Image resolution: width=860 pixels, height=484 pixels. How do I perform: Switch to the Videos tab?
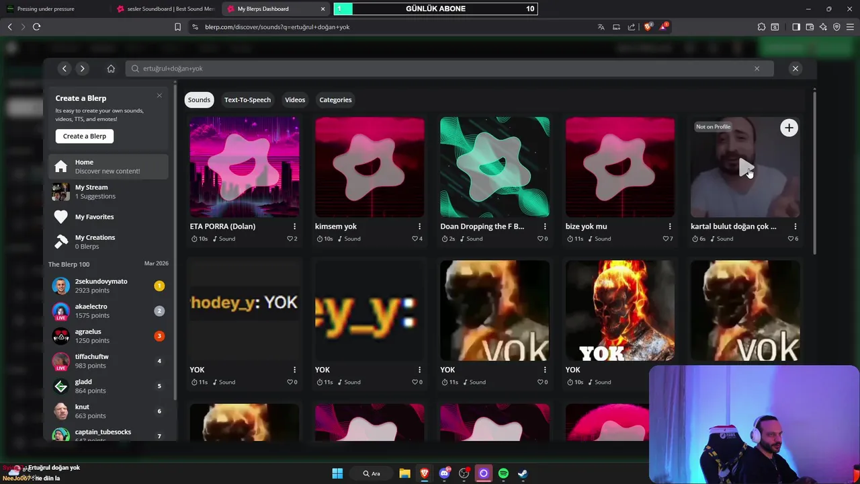295,99
